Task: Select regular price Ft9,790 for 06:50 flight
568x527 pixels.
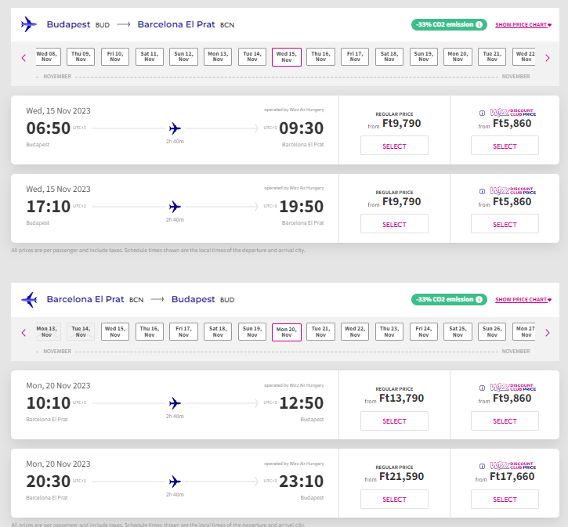Action: click(x=394, y=146)
